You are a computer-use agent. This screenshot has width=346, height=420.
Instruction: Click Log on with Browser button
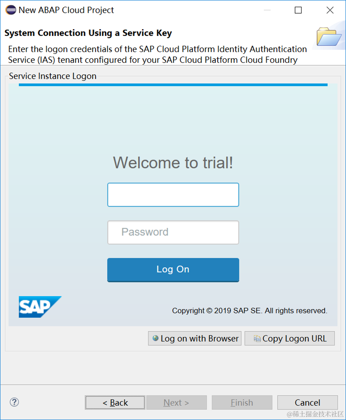coord(195,338)
